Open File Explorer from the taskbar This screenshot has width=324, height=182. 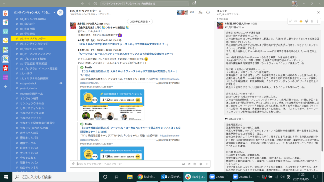pos(130,177)
